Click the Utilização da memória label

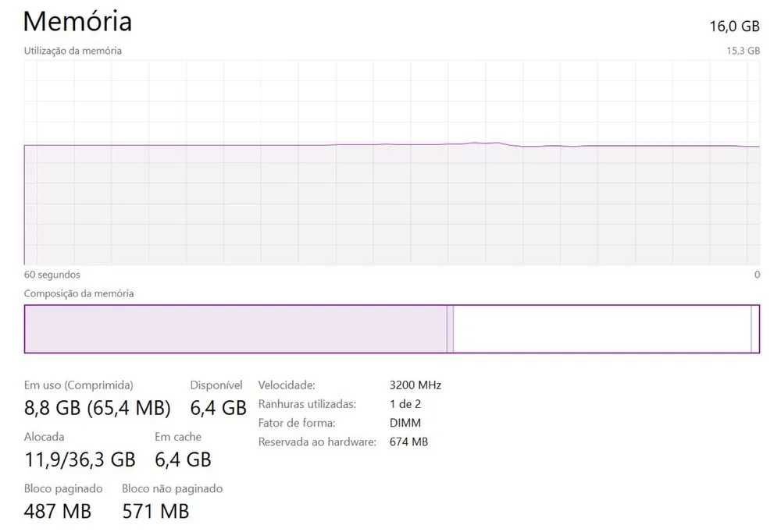click(x=73, y=51)
